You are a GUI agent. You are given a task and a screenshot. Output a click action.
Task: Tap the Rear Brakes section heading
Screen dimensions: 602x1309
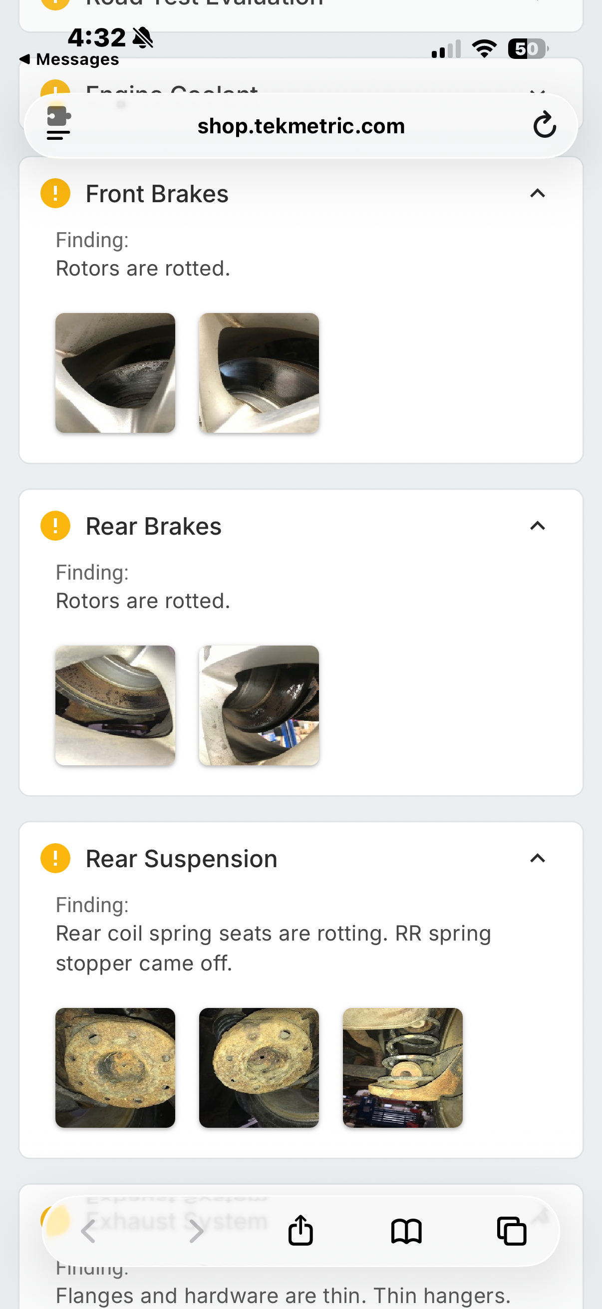[x=153, y=526]
